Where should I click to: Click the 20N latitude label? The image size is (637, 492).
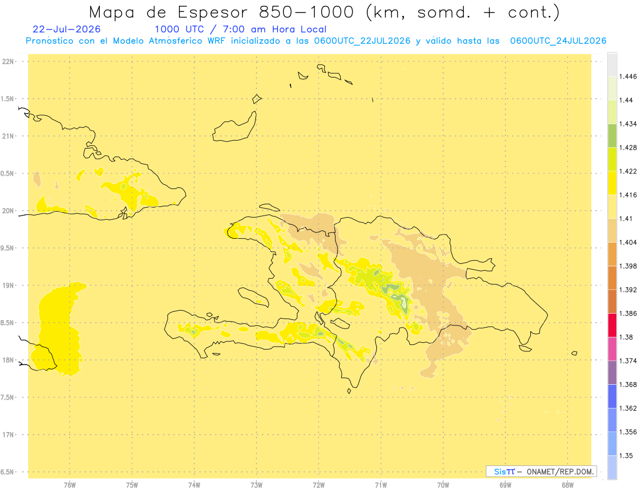click(9, 211)
